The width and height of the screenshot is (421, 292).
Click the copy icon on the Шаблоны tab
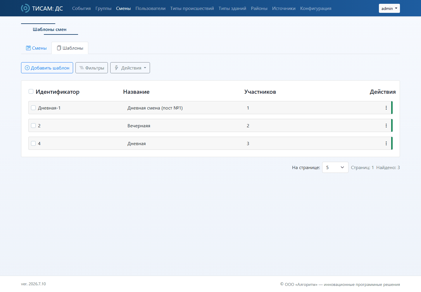[59, 48]
